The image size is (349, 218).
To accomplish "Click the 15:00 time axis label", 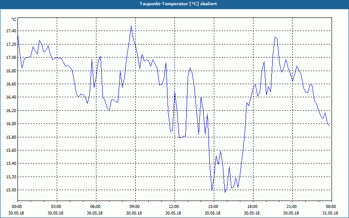I will point(213,207).
